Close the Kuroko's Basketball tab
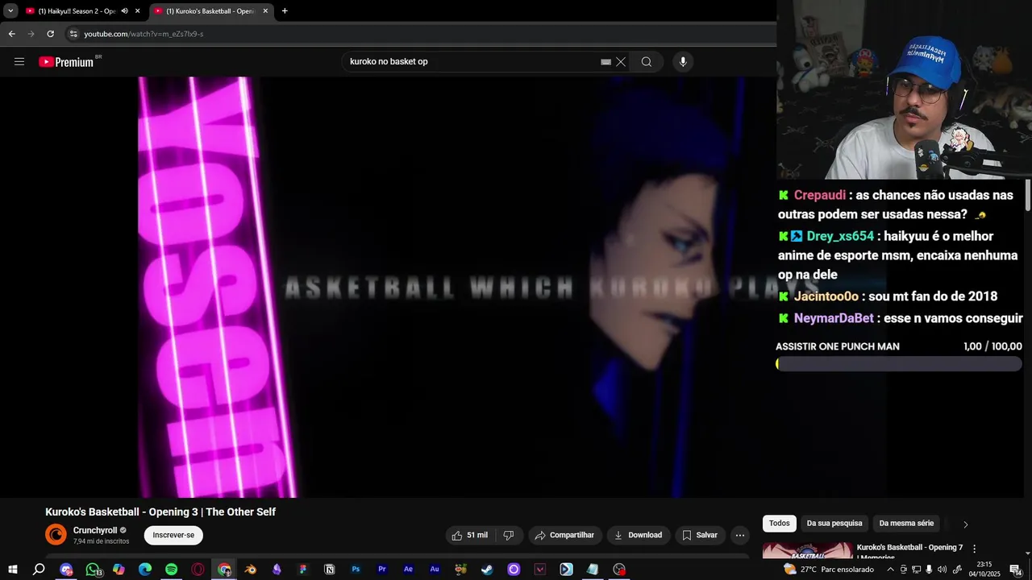Viewport: 1032px width, 580px height. coord(265,11)
